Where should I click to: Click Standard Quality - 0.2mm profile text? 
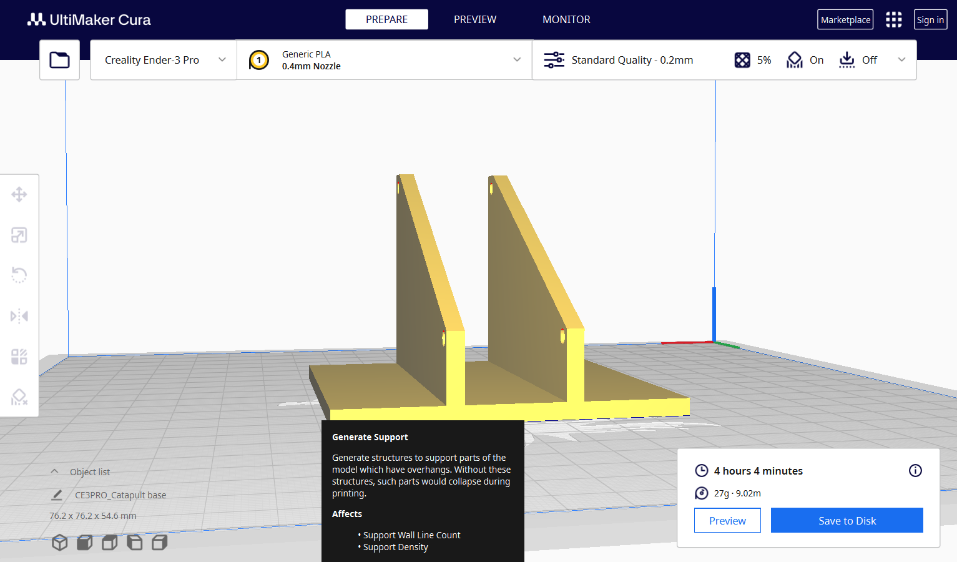click(632, 60)
